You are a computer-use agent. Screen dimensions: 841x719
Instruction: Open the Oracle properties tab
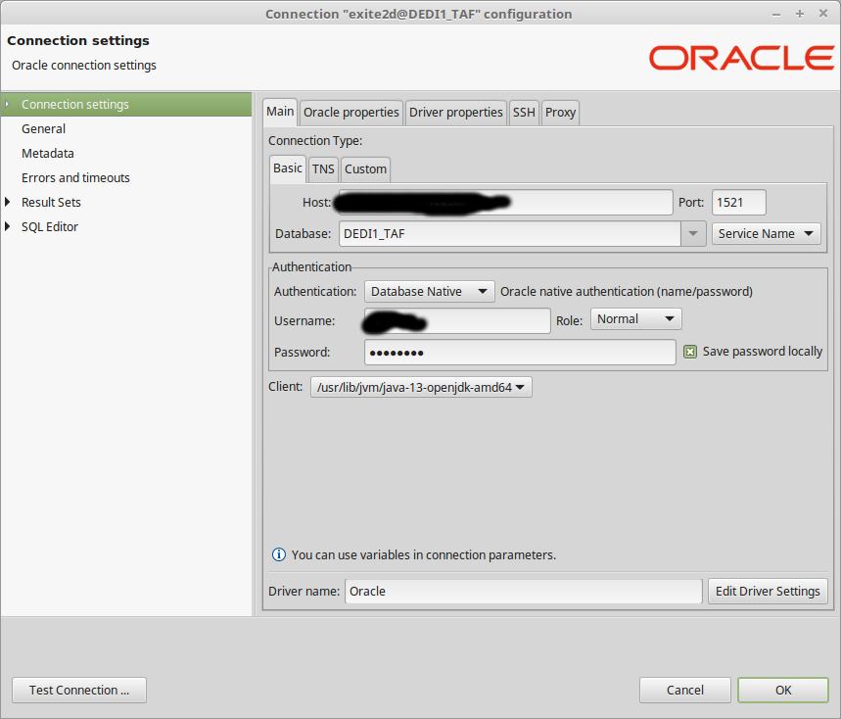(350, 112)
